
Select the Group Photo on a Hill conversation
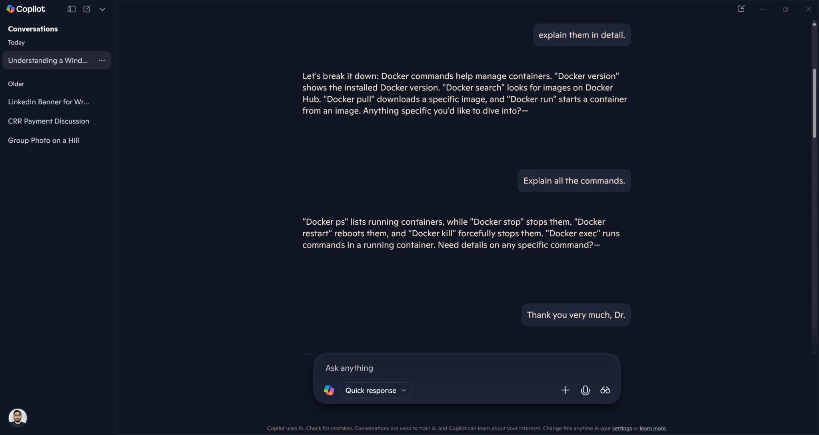click(43, 140)
